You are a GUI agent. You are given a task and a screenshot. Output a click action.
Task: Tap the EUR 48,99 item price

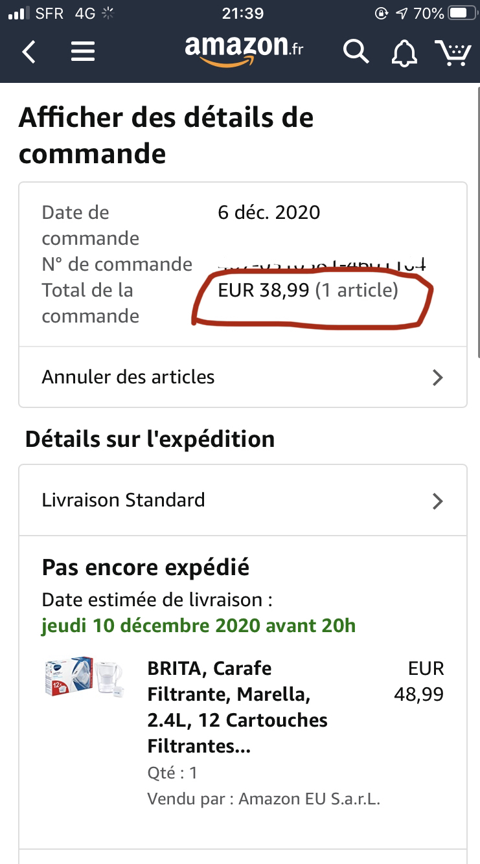point(419,681)
